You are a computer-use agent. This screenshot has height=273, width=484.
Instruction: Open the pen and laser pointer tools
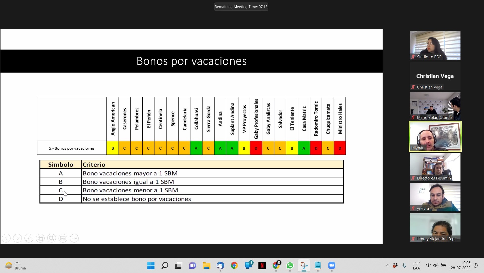29,238
